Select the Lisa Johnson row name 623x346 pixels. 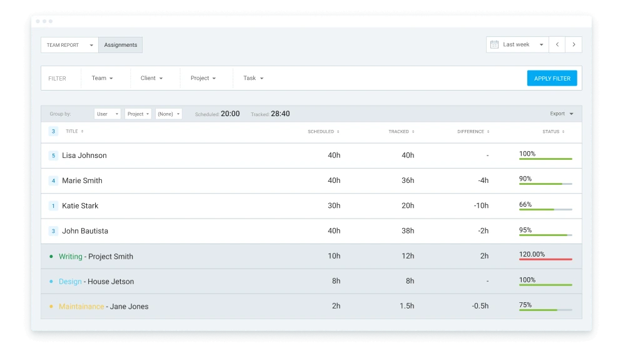click(x=84, y=156)
